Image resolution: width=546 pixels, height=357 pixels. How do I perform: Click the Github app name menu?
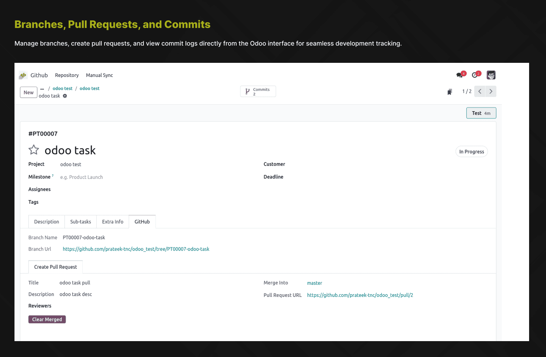[x=39, y=75]
